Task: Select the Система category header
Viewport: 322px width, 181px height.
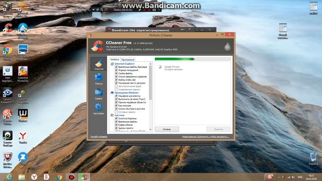Action: click(x=119, y=115)
